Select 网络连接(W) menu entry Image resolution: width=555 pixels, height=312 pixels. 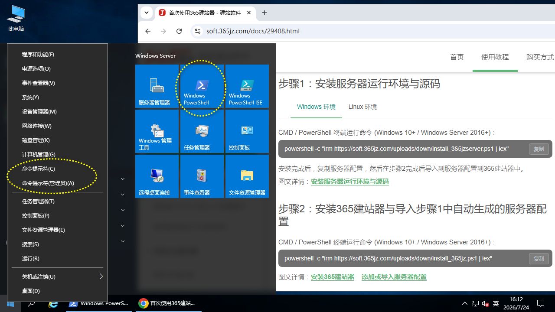[x=57, y=126]
